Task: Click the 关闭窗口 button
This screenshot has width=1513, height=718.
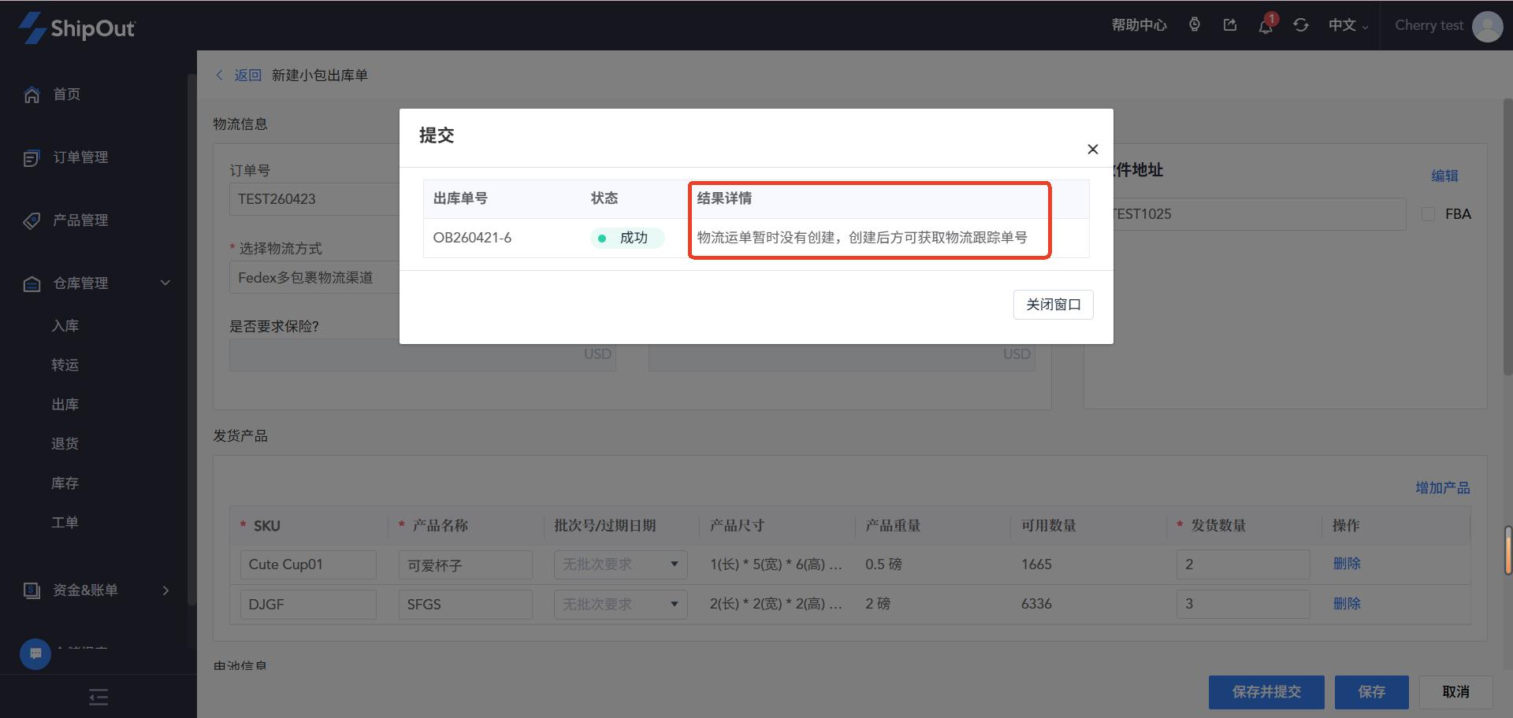Action: [x=1053, y=305]
